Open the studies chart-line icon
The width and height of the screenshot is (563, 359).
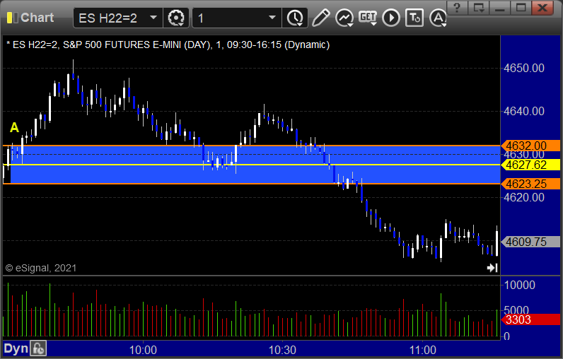click(x=344, y=18)
